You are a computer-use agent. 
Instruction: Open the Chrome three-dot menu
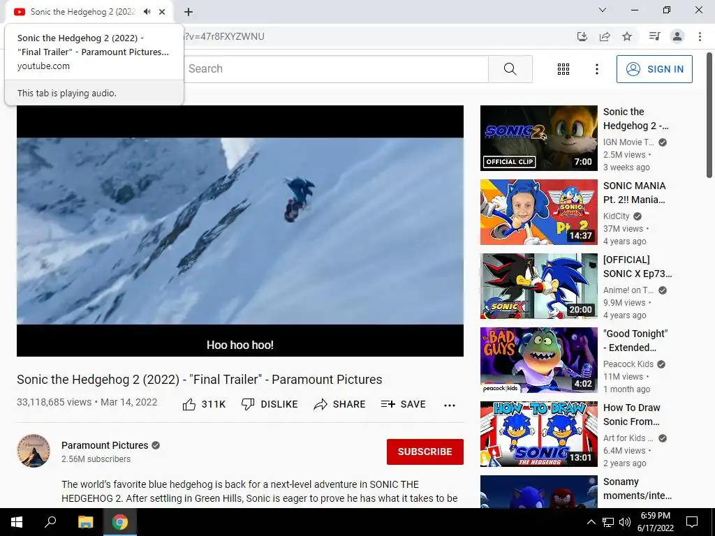pos(700,36)
